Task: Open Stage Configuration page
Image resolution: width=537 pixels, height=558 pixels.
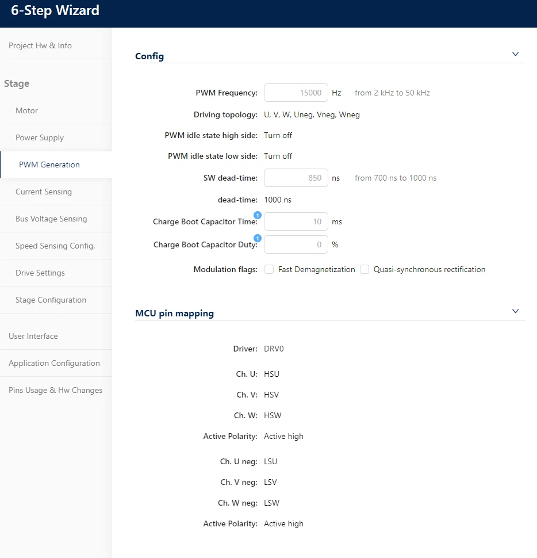Action: [56, 300]
